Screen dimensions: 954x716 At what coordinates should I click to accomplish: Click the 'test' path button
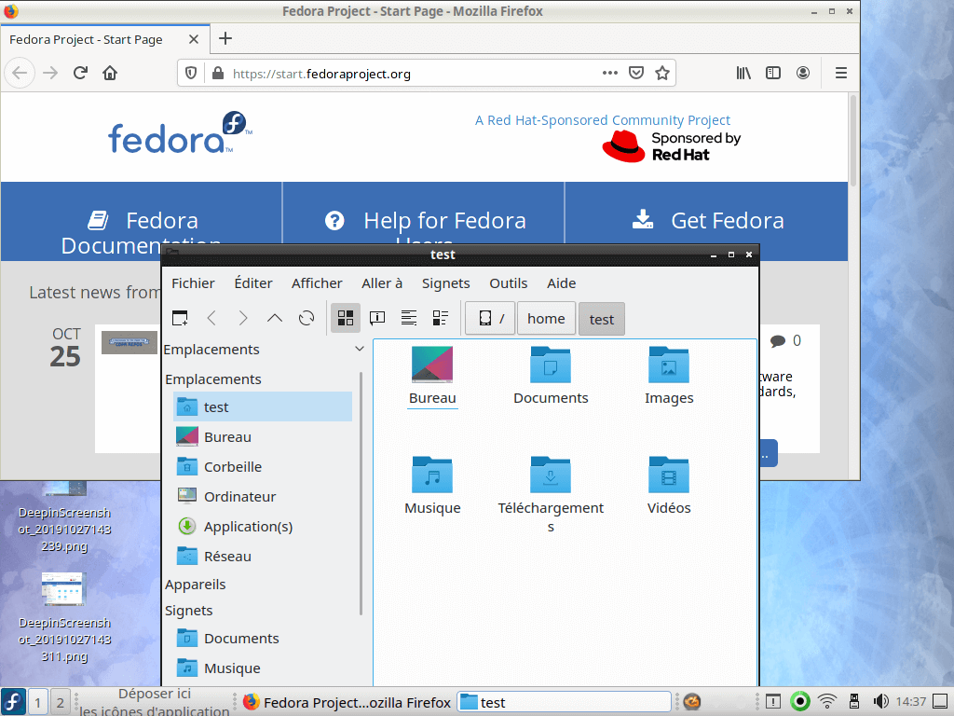click(x=601, y=319)
